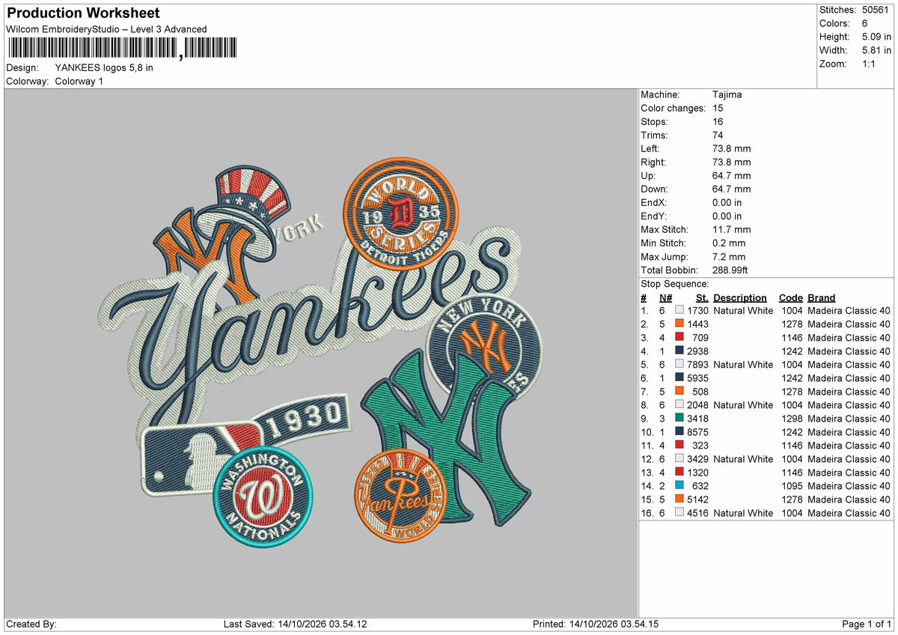This screenshot has width=898, height=635.
Task: Select the New York circular NY patch
Action: [483, 346]
